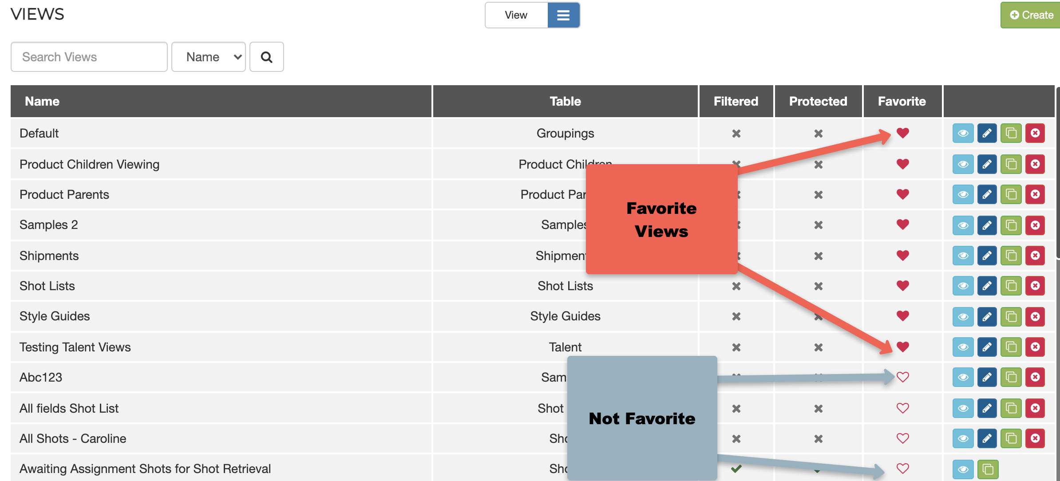This screenshot has height=481, width=1060.
Task: Unfavorite the Shot Lists view heart
Action: pyautogui.click(x=902, y=286)
